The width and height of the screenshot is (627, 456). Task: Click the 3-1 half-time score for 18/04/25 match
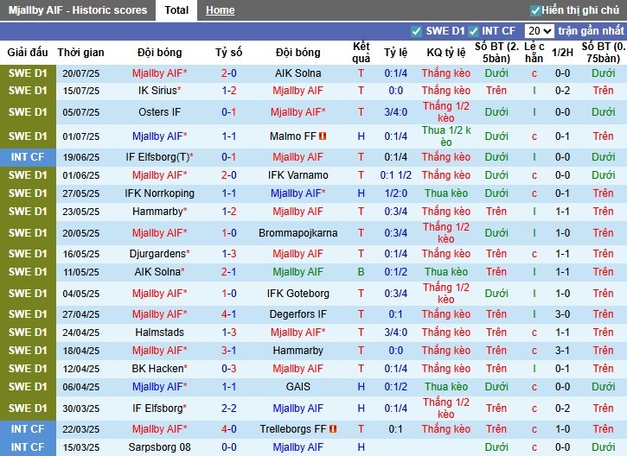562,351
